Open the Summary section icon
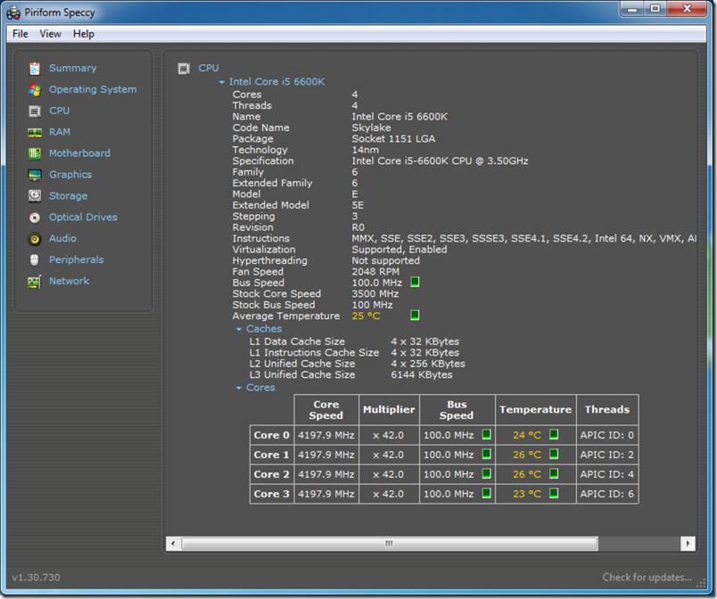Viewport: 717px width, 599px height. 35,69
